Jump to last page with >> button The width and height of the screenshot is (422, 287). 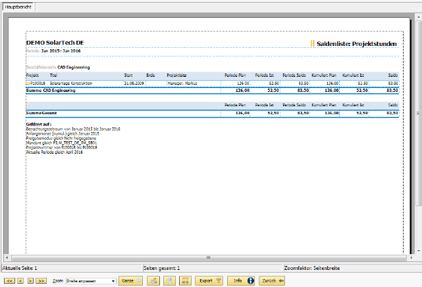pos(41,280)
